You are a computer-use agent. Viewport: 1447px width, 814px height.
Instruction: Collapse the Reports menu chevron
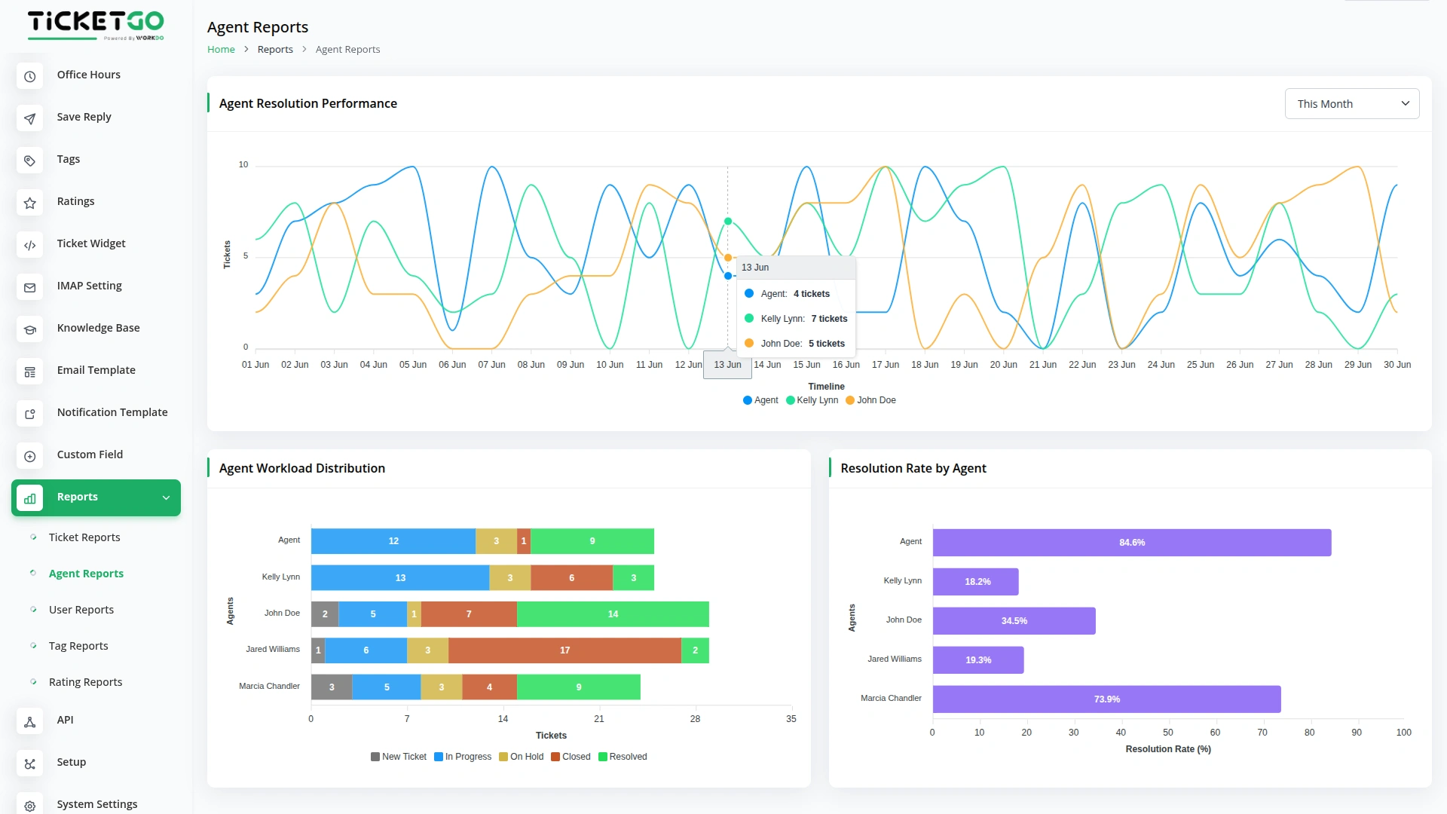click(166, 497)
